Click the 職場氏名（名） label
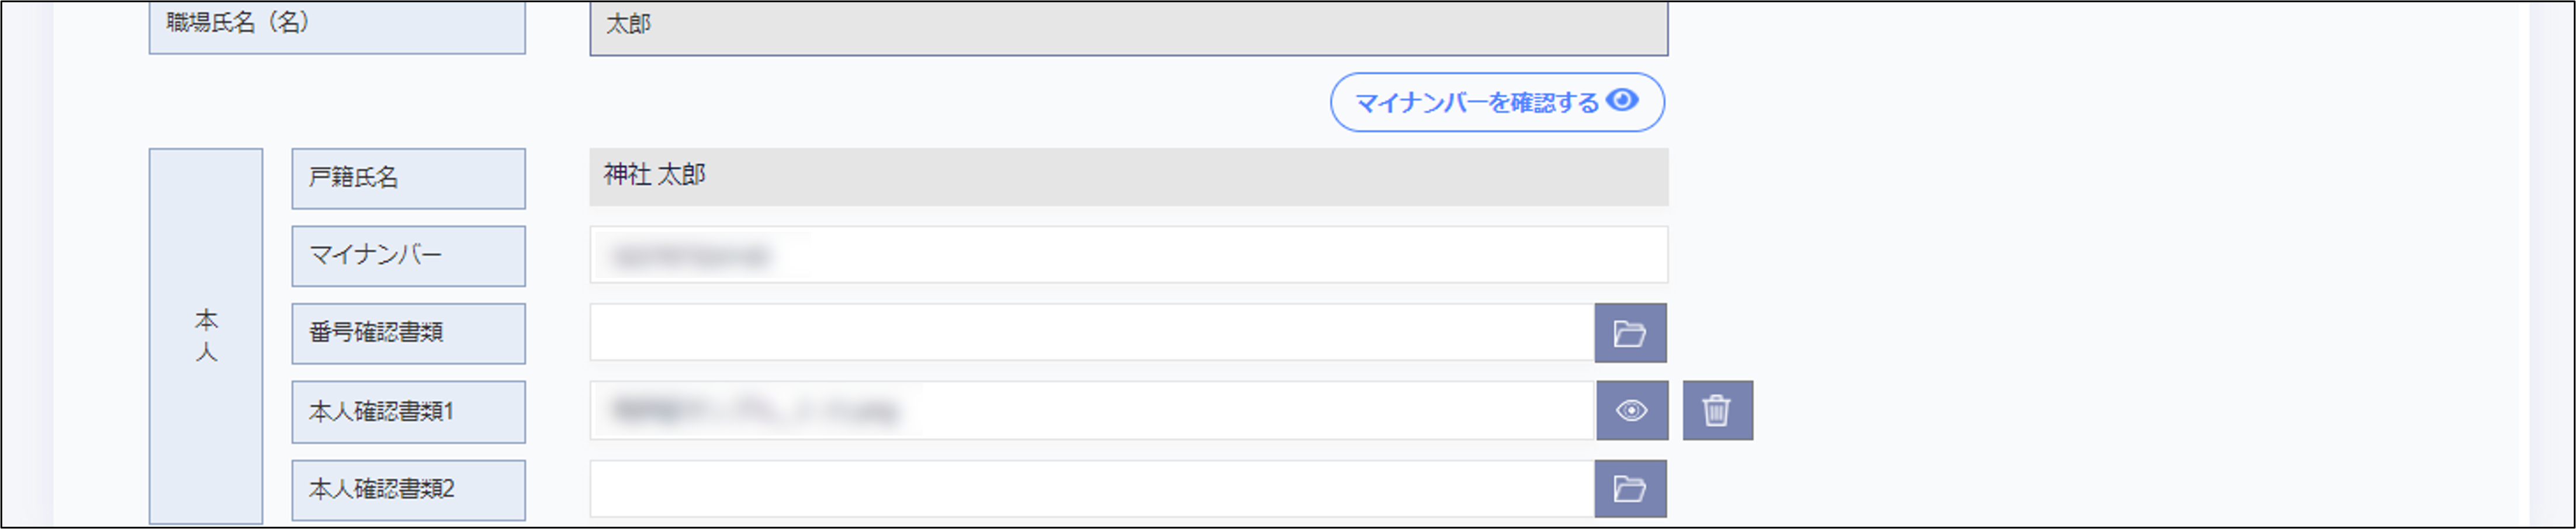Viewport: 2576px width, 529px height. [x=336, y=26]
